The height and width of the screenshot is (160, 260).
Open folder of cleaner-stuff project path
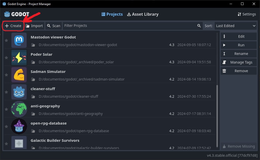(33, 96)
